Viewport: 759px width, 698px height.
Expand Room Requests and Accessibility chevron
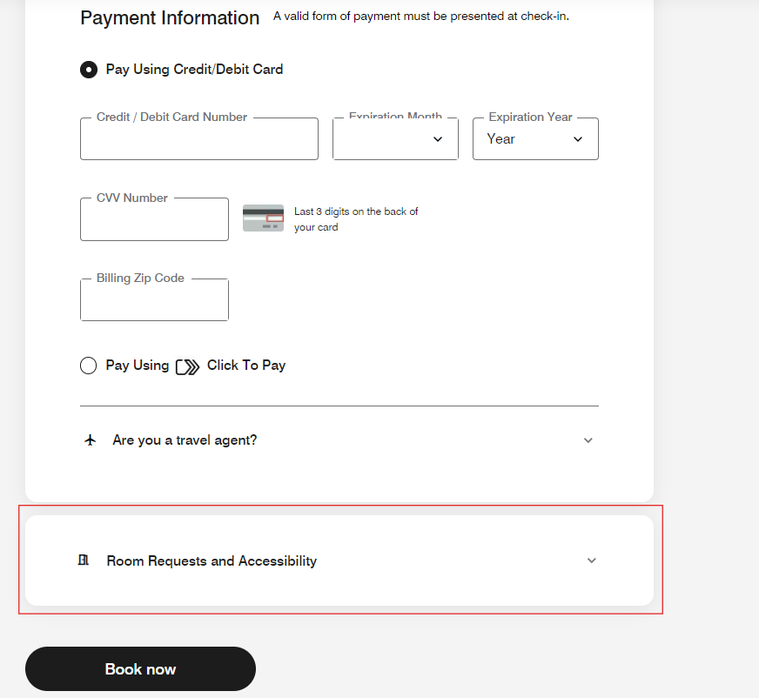click(x=592, y=560)
